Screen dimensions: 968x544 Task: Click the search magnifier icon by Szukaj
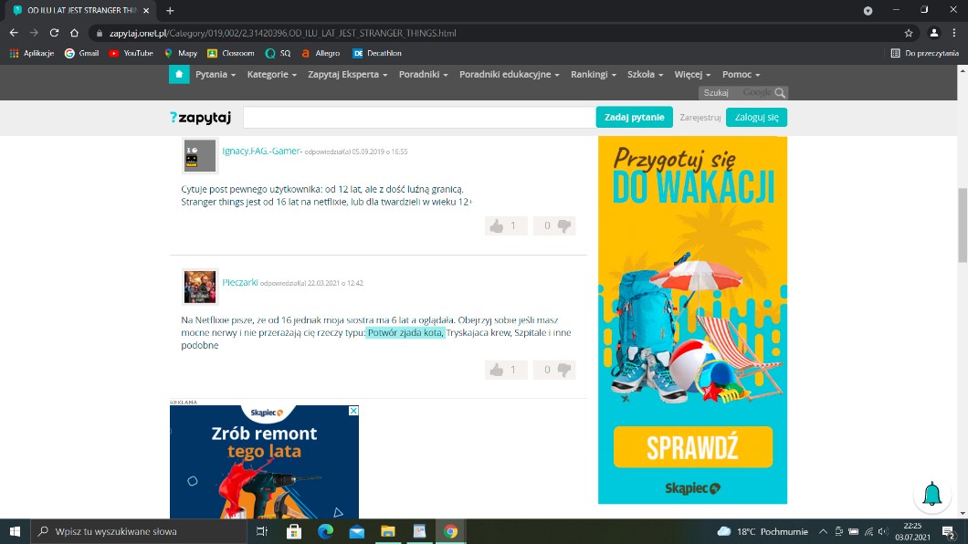(780, 93)
